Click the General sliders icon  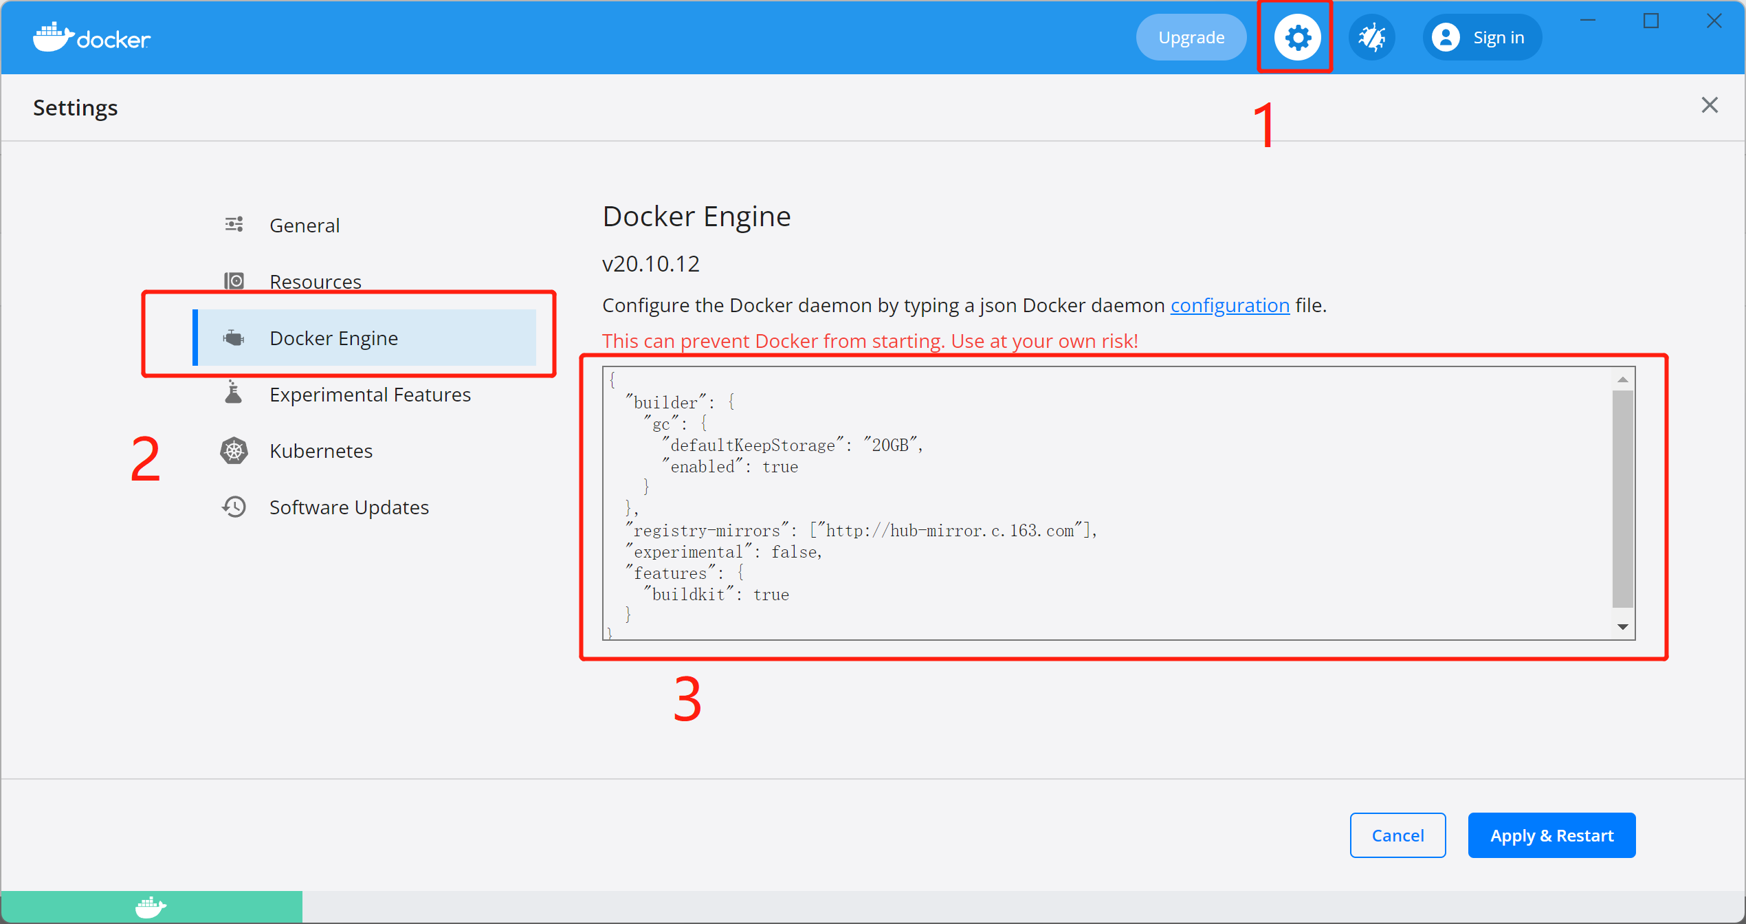point(234,225)
